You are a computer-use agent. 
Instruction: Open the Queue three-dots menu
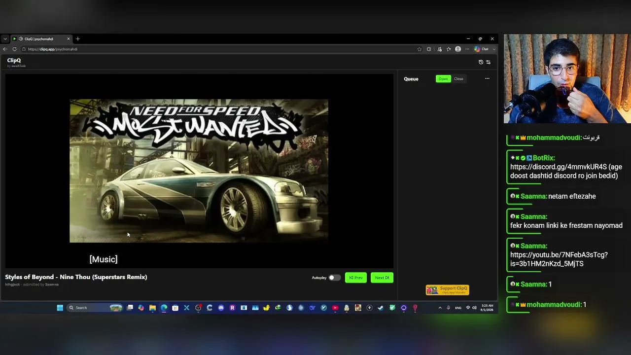coord(487,79)
